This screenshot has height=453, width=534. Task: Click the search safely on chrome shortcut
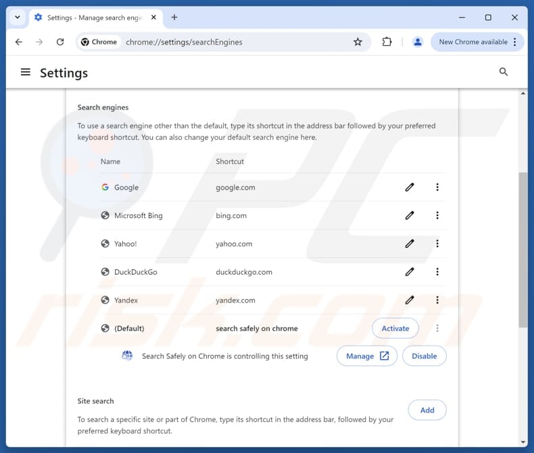[x=257, y=329]
